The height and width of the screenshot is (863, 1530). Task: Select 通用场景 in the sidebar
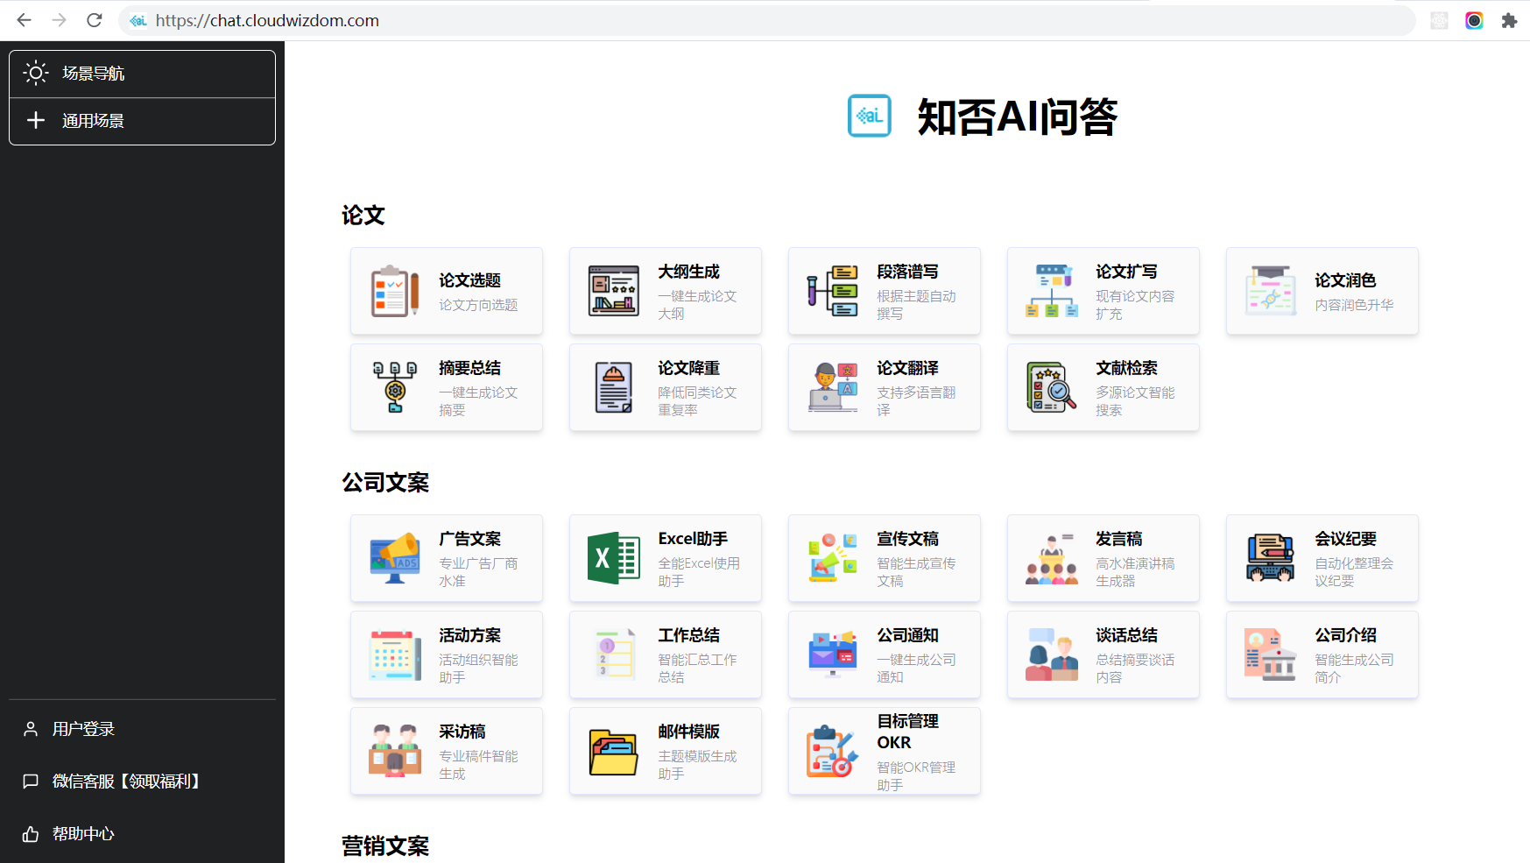[x=142, y=121]
